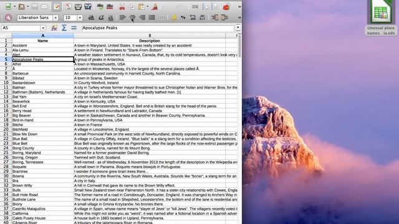399x224 pixels.
Task: Click inside the Name Box showing A5
Action: 21,28
